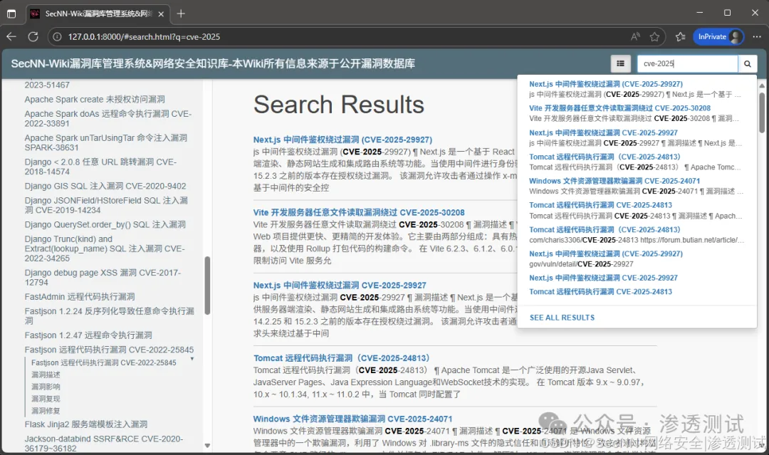Open sidebar item Flask Jinja2 服务端模板注入漏洞
Viewport: 769px width, 455px height.
click(x=86, y=424)
